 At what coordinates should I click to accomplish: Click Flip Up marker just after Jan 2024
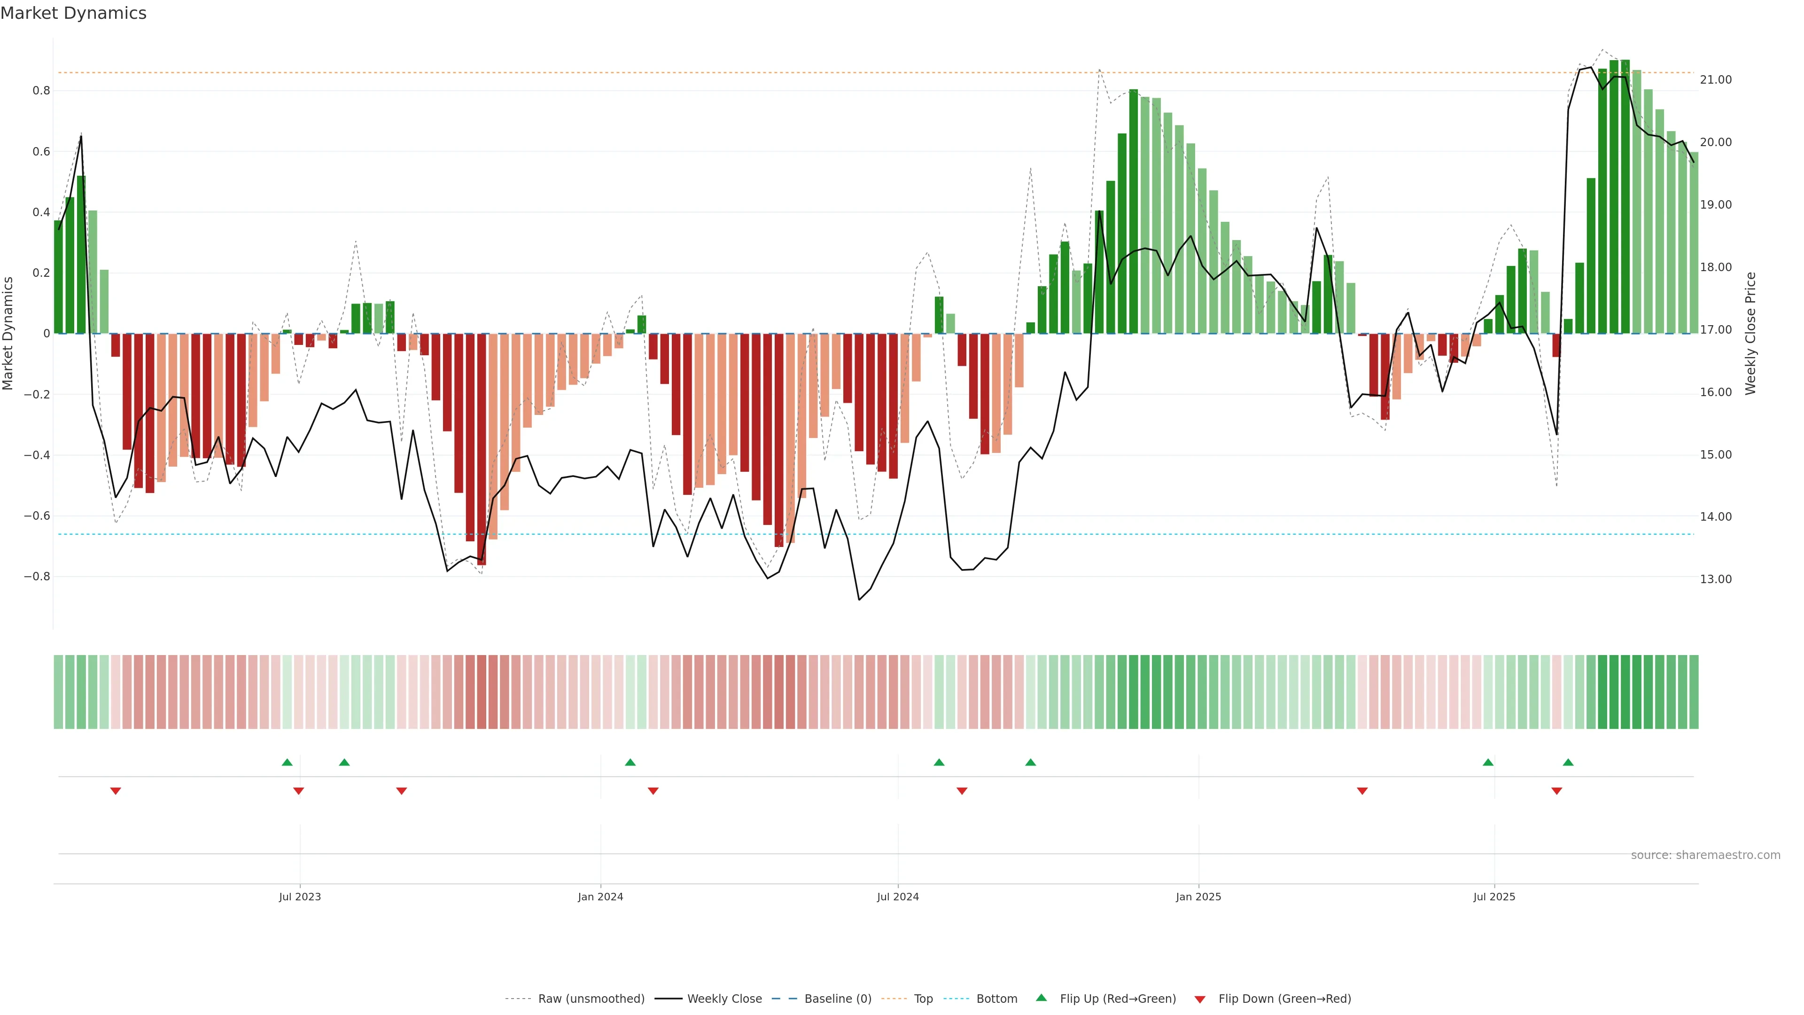pyautogui.click(x=630, y=762)
